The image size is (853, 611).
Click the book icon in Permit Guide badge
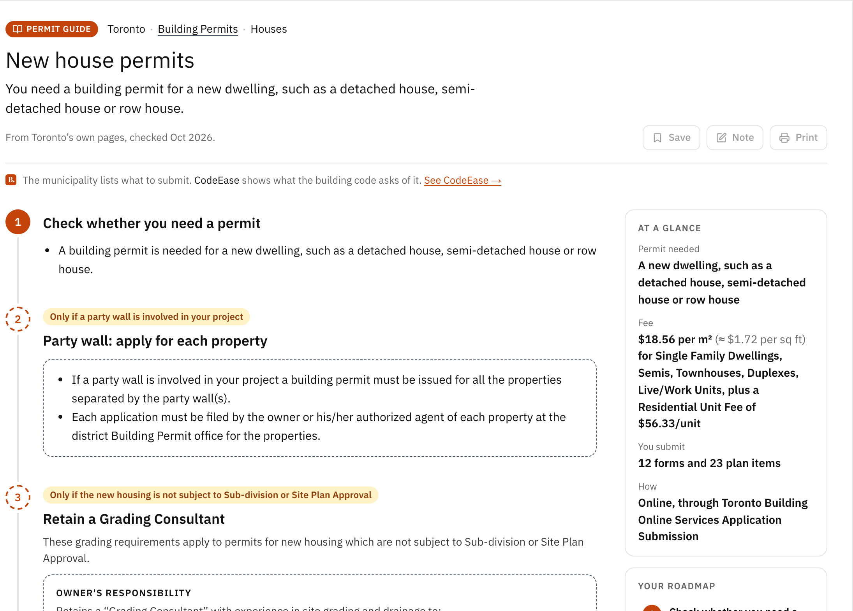click(x=18, y=29)
